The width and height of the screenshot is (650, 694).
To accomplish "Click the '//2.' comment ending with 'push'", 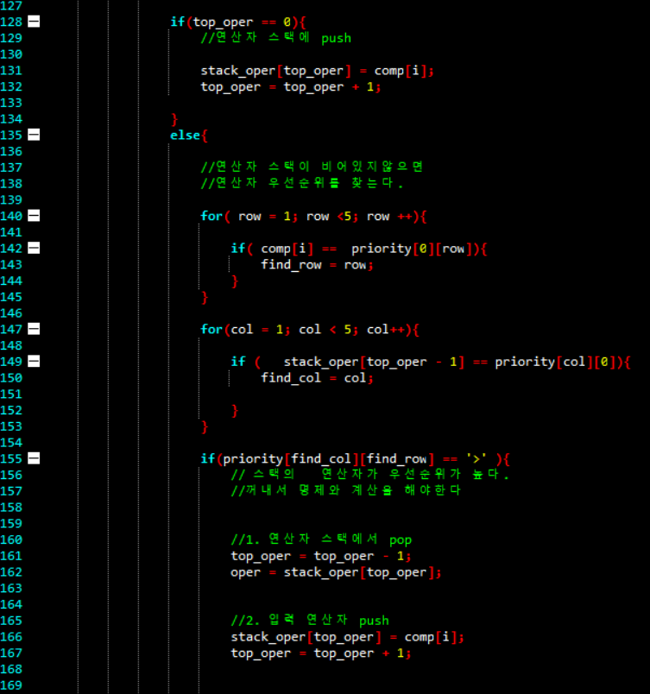I will click(x=310, y=621).
